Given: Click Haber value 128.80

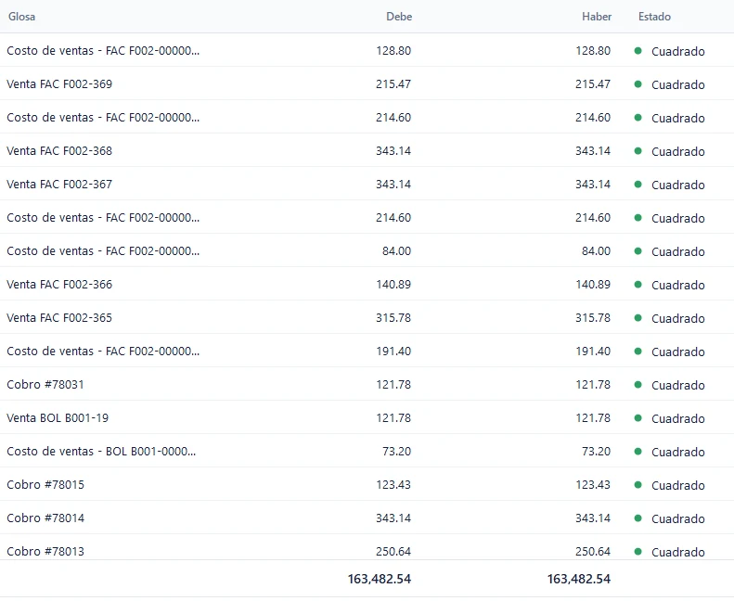Looking at the screenshot, I should pyautogui.click(x=593, y=50).
